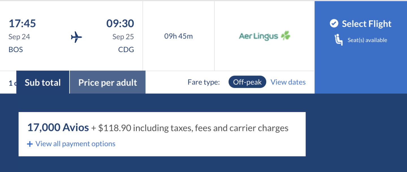407x172 pixels.
Task: Click the 17:45 departure time
Action: click(22, 23)
